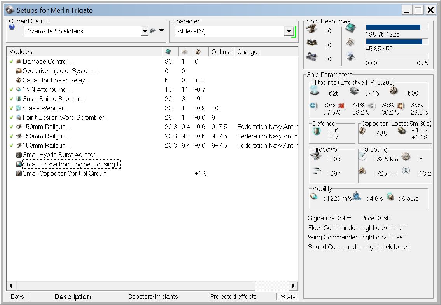Viewport: 441px width, 305px height.
Task: Click the warp speed icon in Mobility
Action: click(x=390, y=196)
